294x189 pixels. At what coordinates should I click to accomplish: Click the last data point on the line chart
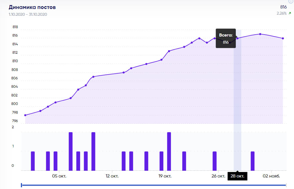[x=283, y=38]
